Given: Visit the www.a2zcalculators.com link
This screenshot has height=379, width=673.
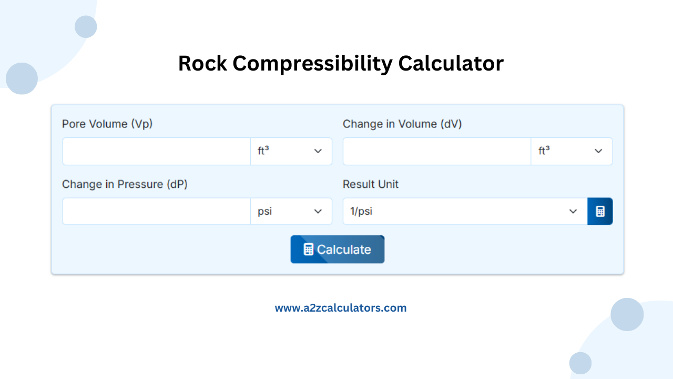Looking at the screenshot, I should [341, 307].
